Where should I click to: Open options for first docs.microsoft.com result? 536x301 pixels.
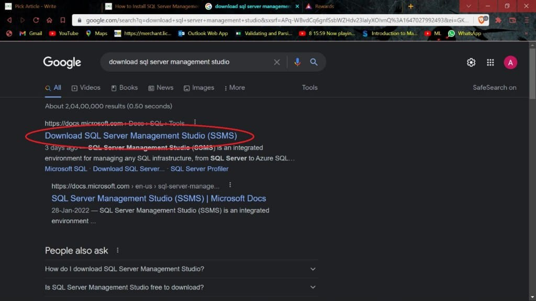coord(195,122)
